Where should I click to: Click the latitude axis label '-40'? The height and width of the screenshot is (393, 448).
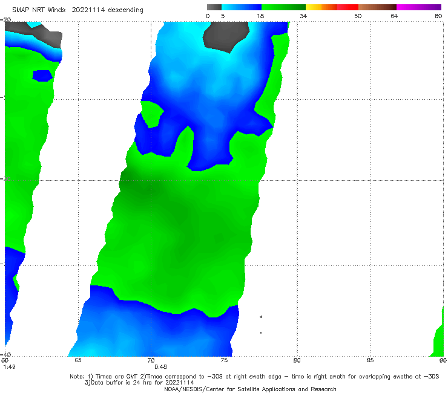click(x=5, y=355)
